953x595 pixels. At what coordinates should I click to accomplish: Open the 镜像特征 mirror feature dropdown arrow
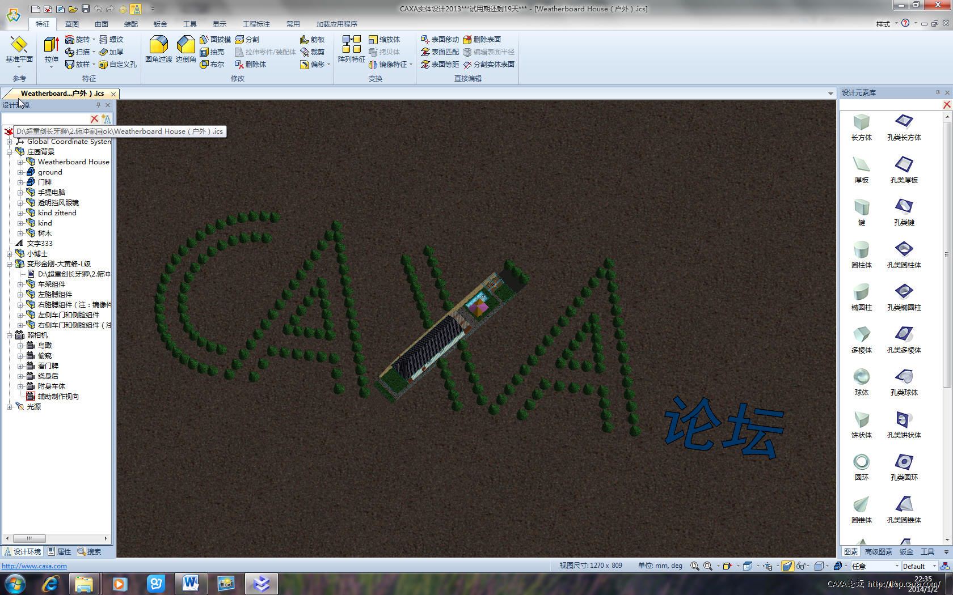coord(411,64)
